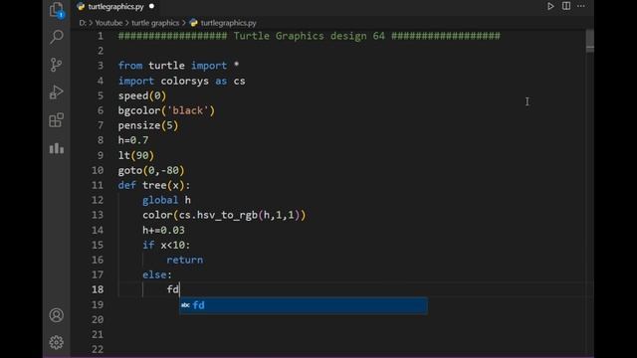
Task: Open the Search view icon
Action: coord(56,37)
